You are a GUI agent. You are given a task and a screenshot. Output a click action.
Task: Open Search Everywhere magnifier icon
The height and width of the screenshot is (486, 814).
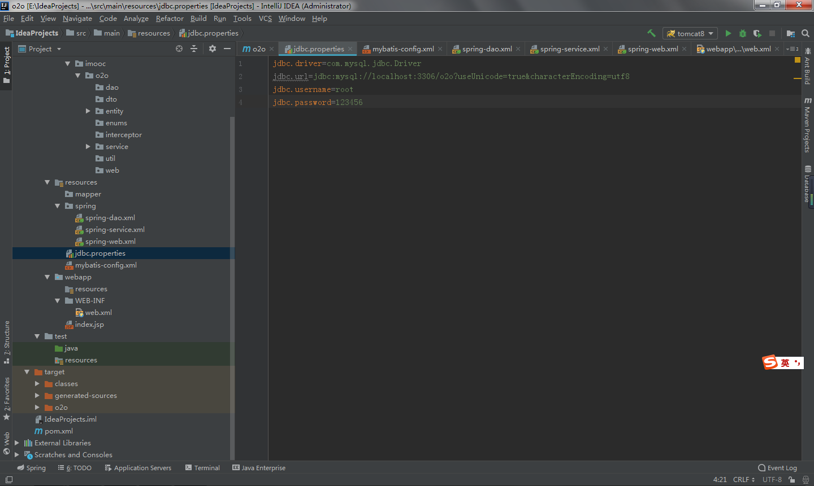pos(806,33)
